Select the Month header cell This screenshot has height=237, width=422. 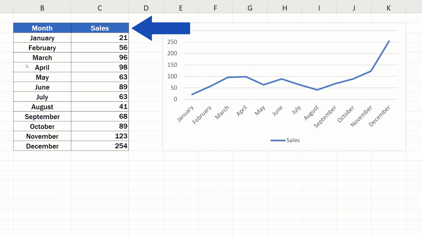tap(42, 28)
